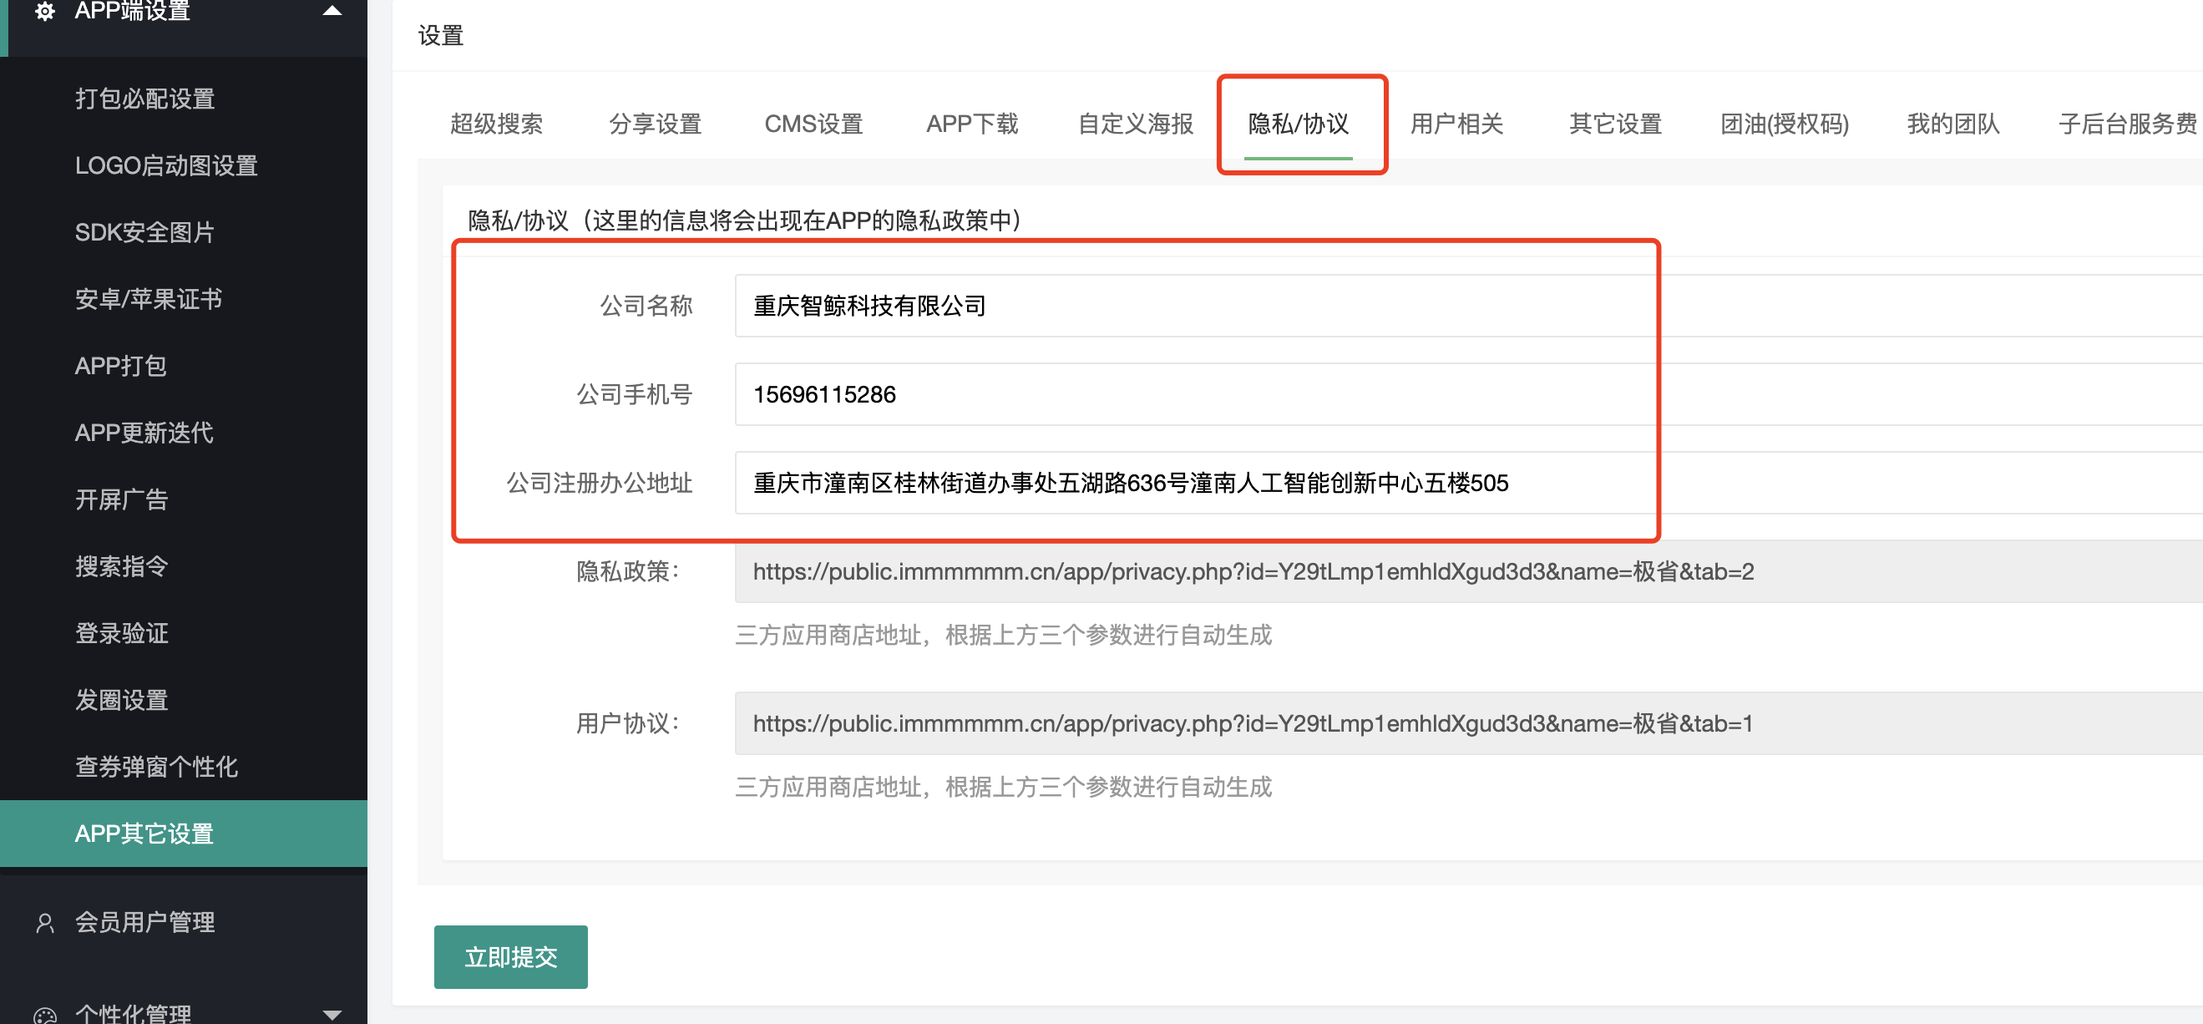Click the 隐私政策 URL field
Image resolution: width=2203 pixels, height=1024 pixels.
point(1468,571)
